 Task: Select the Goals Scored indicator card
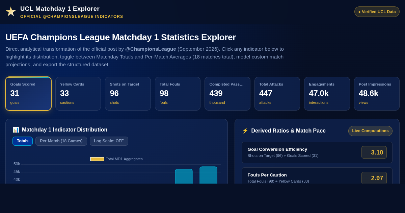(28, 94)
